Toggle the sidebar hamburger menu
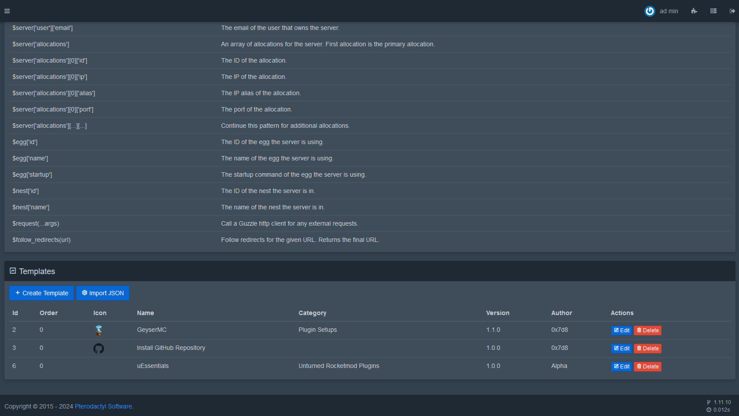This screenshot has width=739, height=416. tap(7, 11)
